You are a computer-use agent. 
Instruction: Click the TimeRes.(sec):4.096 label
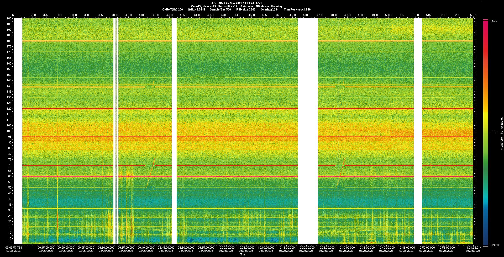[297, 9]
